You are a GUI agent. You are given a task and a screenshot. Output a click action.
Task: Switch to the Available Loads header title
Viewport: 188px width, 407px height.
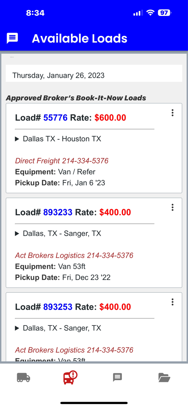tap(79, 38)
